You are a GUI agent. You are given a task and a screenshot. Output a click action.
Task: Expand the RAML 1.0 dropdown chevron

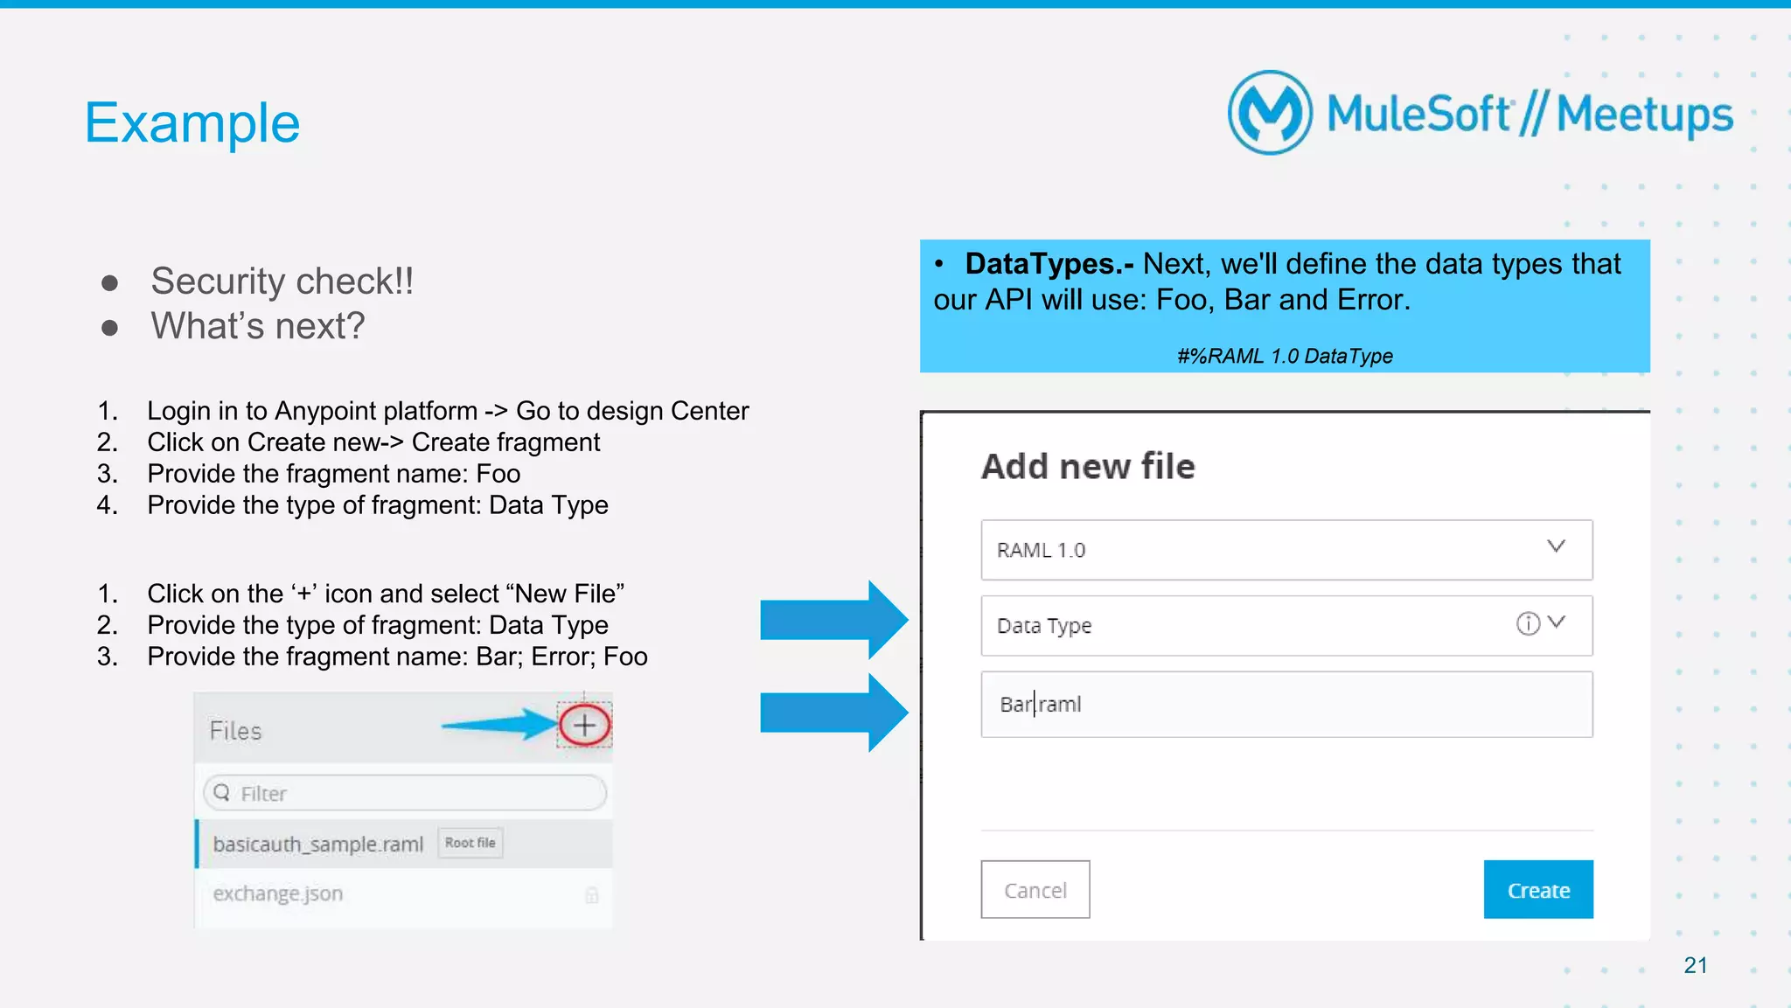point(1556,546)
